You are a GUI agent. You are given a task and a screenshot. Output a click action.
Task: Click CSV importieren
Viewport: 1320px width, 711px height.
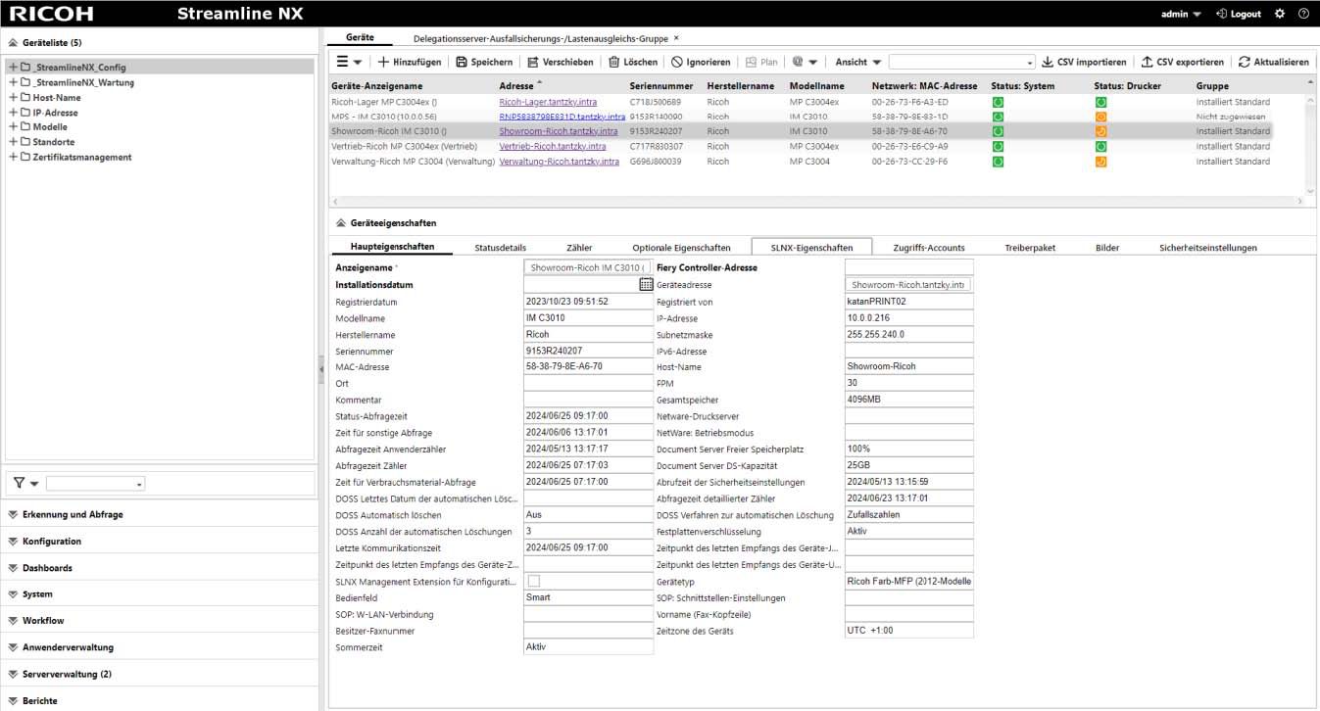coord(1084,62)
